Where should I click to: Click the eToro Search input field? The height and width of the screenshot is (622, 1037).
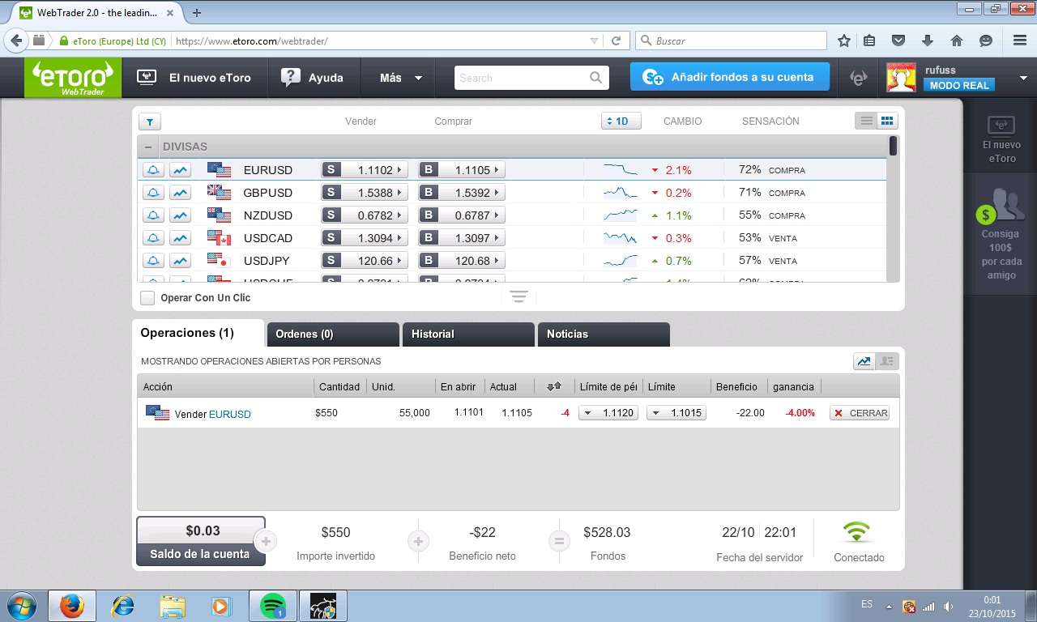pyautogui.click(x=530, y=78)
